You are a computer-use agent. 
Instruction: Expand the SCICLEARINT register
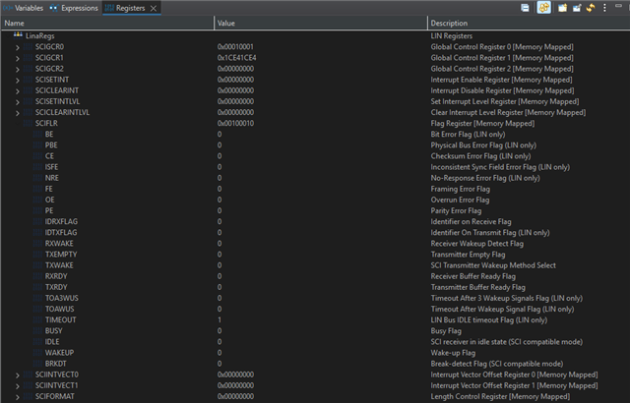click(18, 91)
